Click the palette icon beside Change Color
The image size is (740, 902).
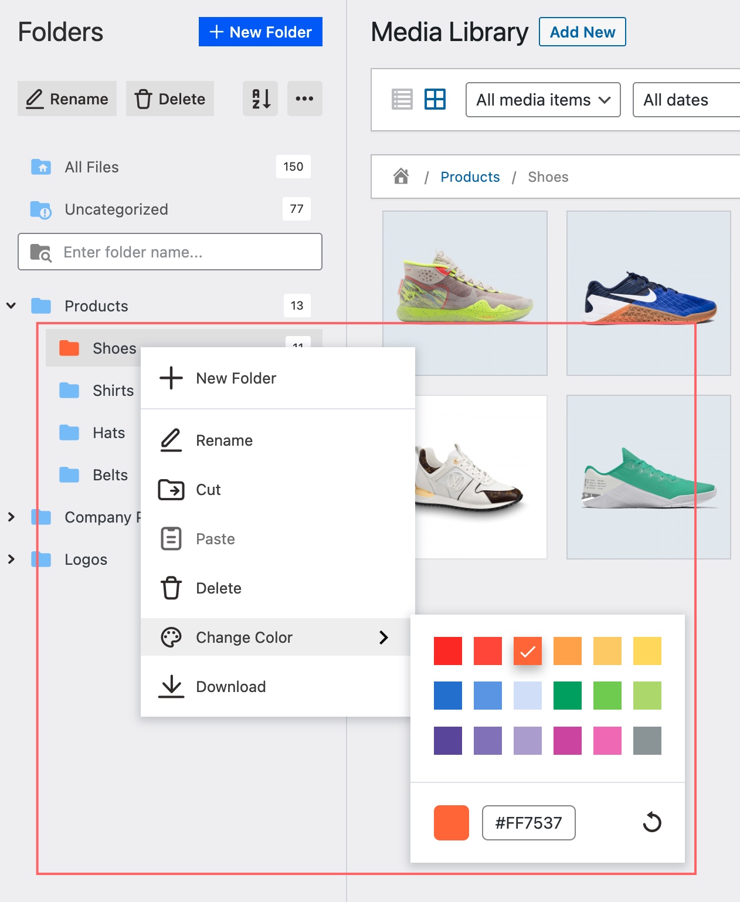171,637
